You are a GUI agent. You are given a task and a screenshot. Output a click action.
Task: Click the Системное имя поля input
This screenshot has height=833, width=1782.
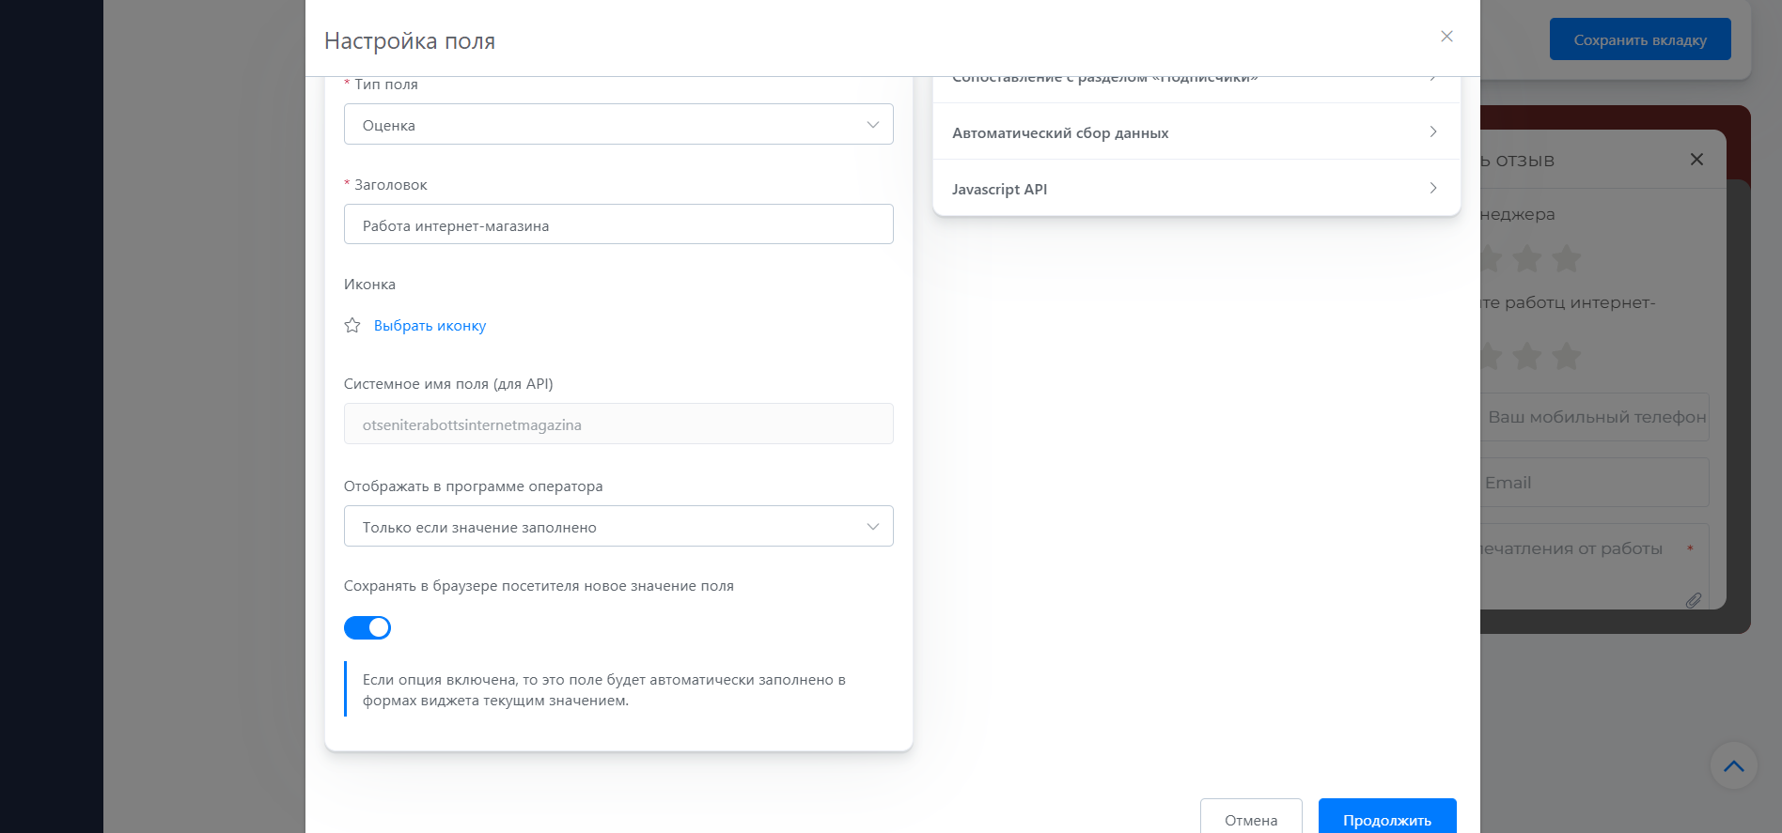click(x=618, y=424)
